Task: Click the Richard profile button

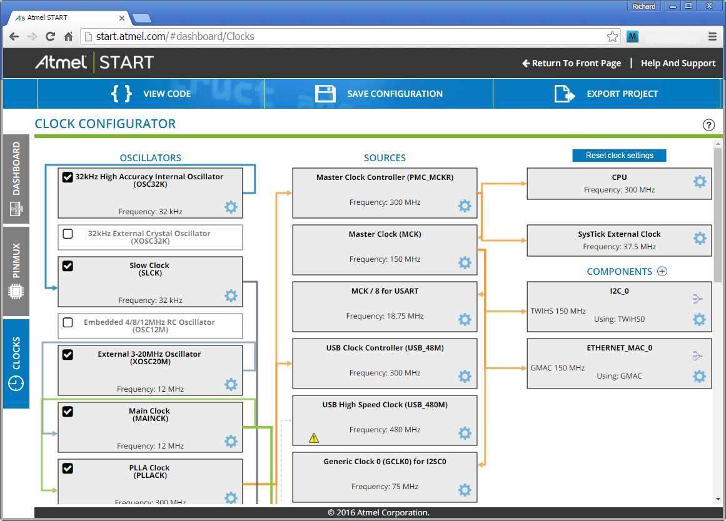Action: coord(644,6)
